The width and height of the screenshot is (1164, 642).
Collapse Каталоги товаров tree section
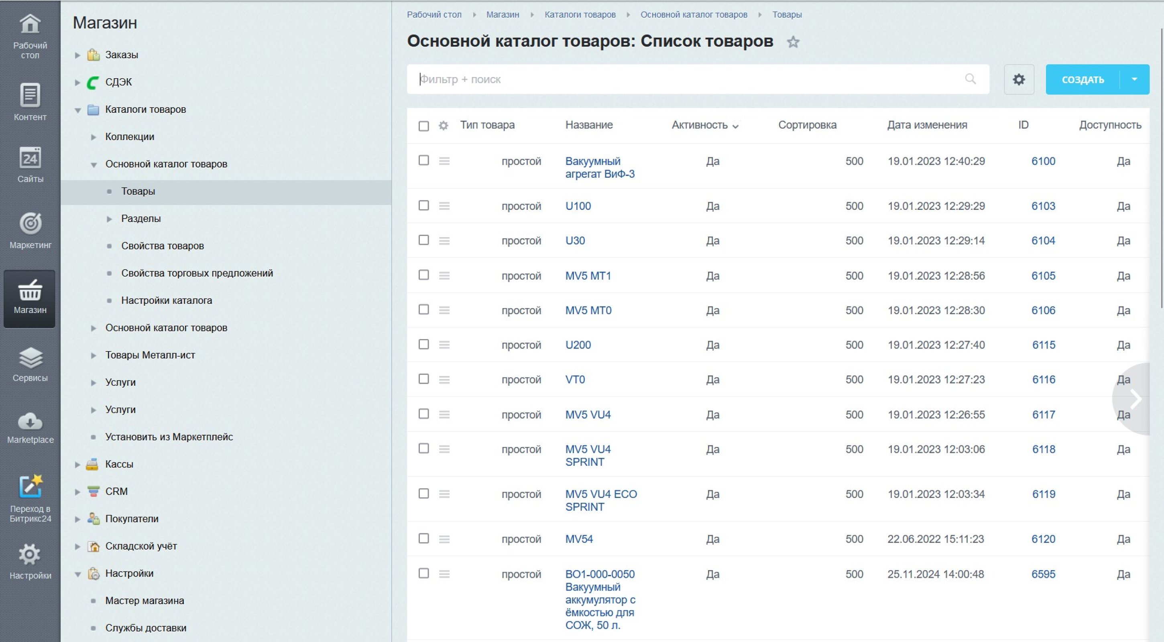pos(78,110)
